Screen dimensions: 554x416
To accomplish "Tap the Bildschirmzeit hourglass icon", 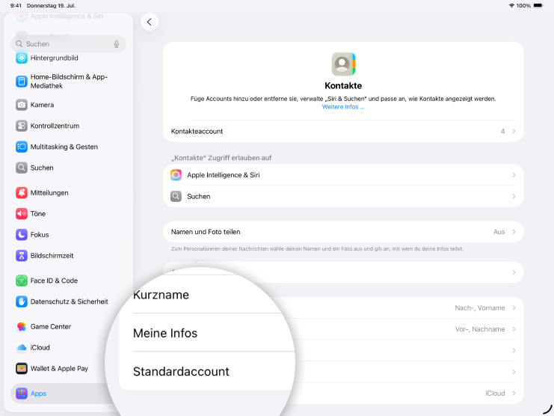I will click(22, 256).
